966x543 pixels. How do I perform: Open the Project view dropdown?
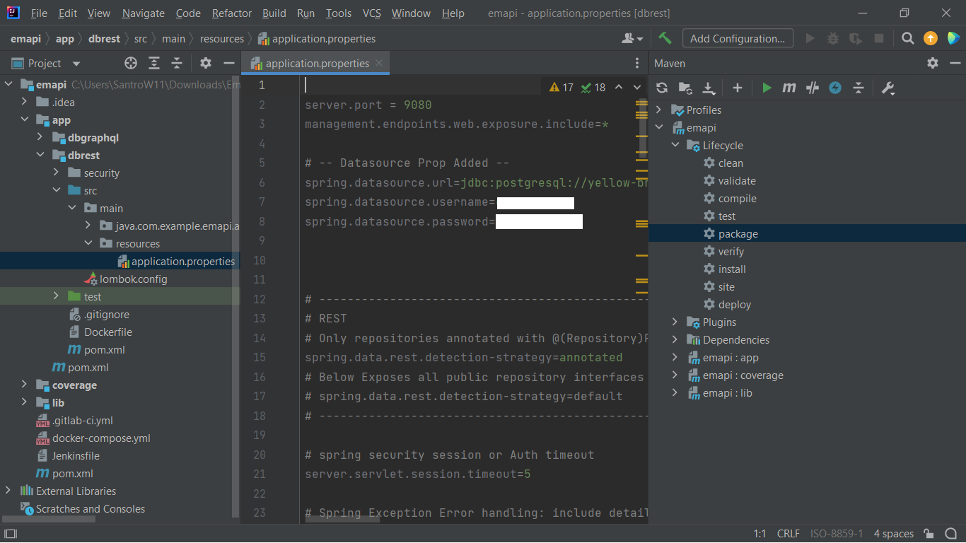click(76, 64)
